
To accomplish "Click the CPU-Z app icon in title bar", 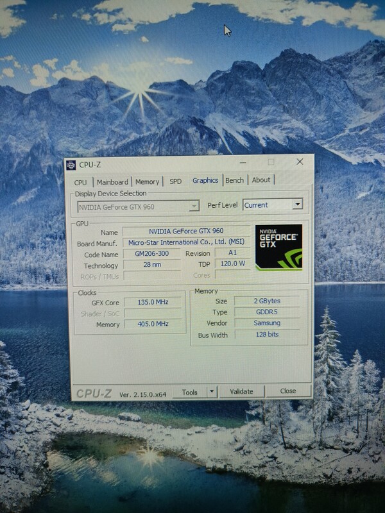I will pos(71,165).
